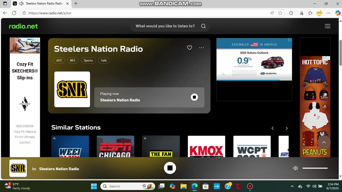Select the Sports tag

pos(88,61)
